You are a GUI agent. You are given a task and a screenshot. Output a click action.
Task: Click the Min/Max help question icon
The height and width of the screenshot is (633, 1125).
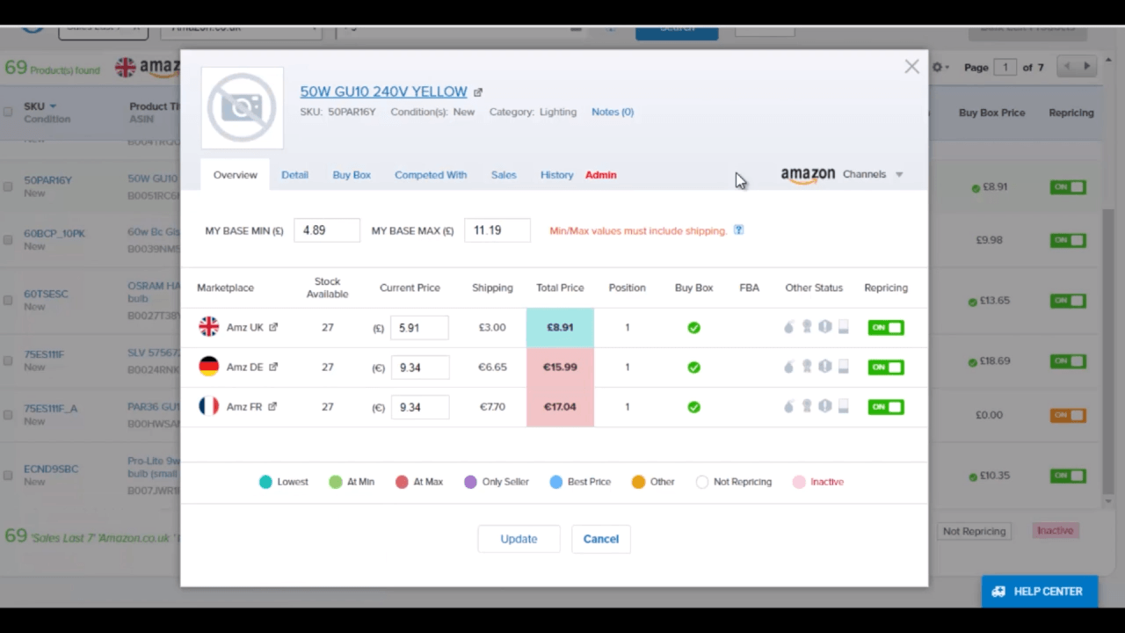click(738, 230)
